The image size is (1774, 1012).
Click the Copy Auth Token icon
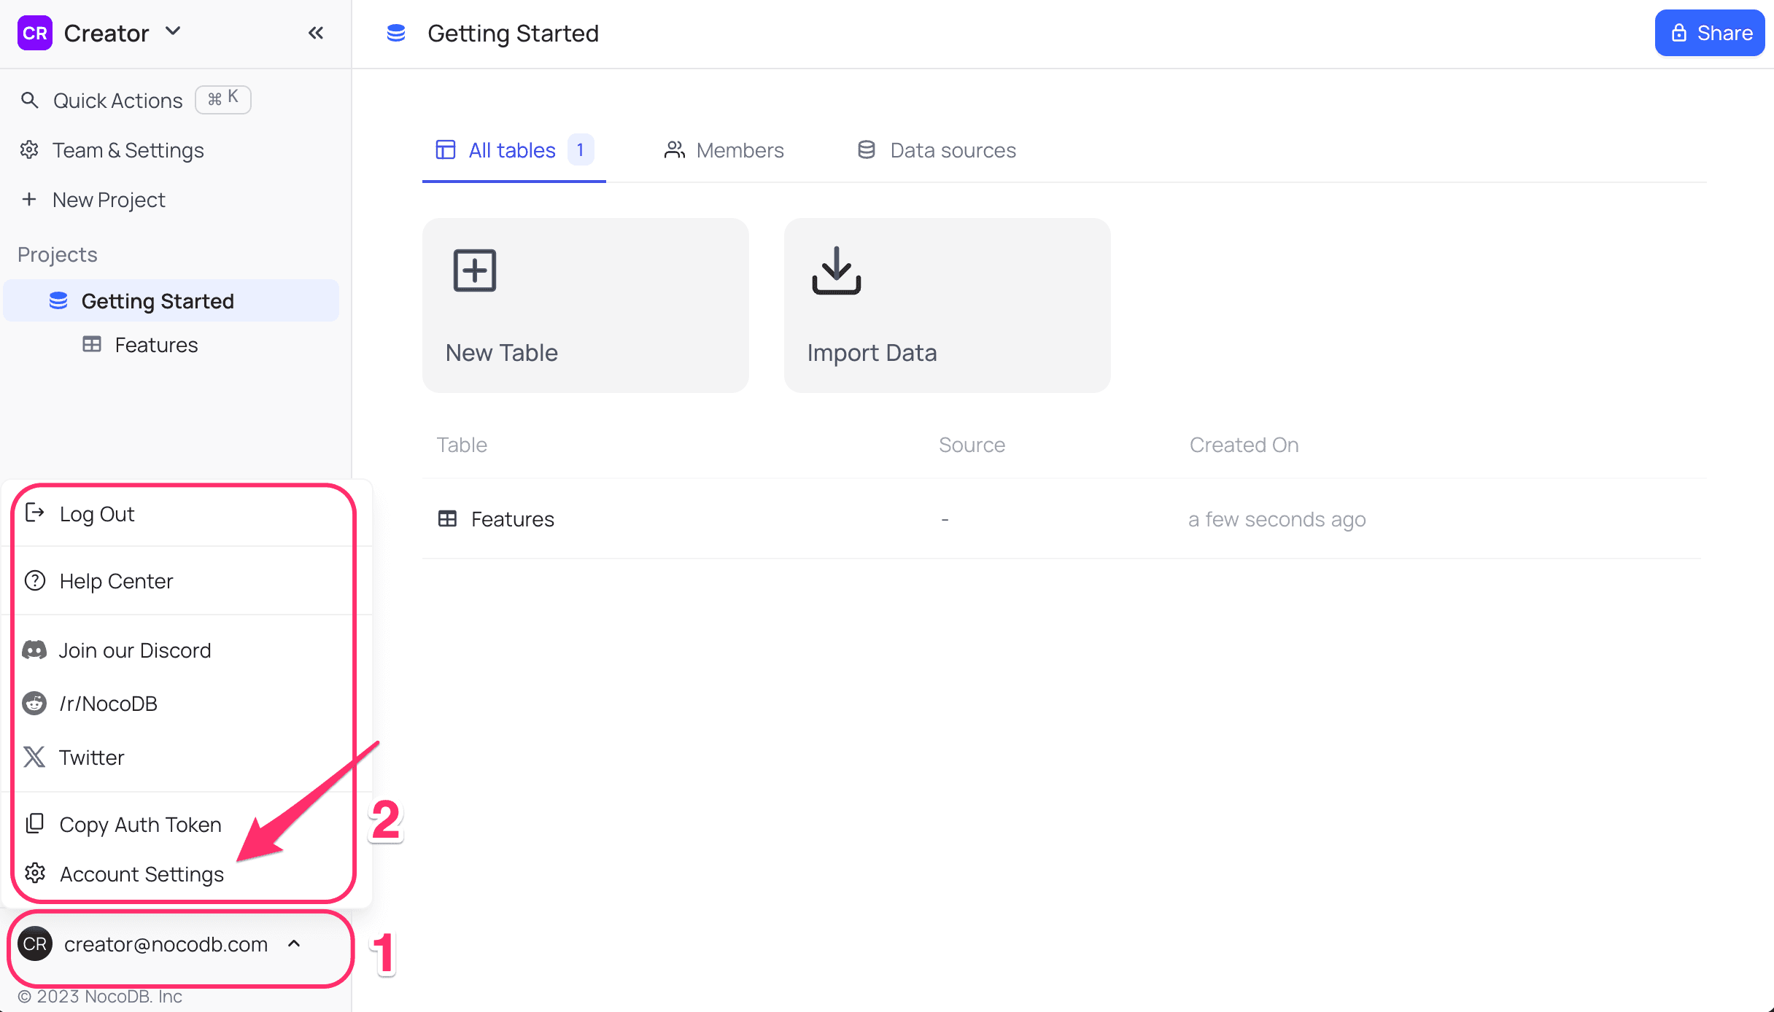pyautogui.click(x=34, y=823)
